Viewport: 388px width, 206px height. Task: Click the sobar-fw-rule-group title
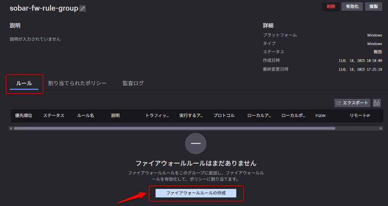click(44, 8)
